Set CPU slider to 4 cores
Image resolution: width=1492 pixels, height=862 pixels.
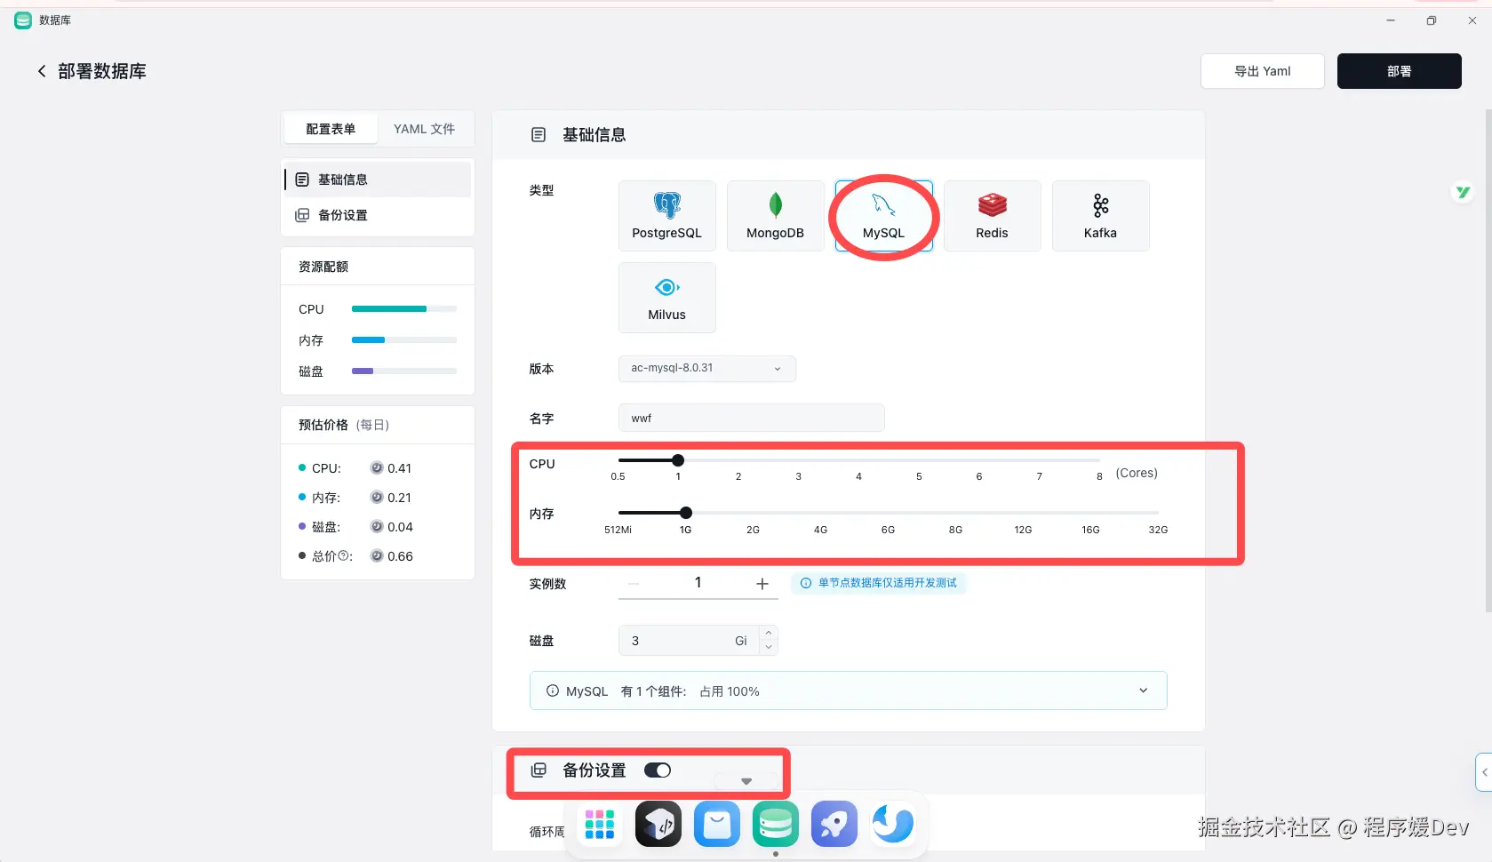pyautogui.click(x=859, y=460)
